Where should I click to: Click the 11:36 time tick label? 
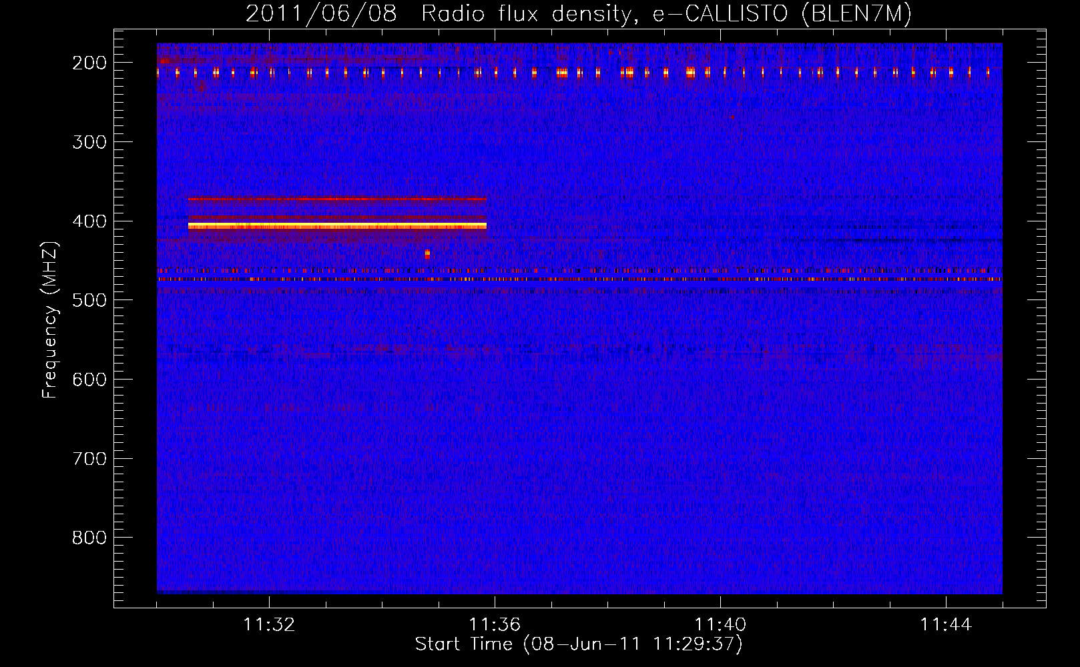[495, 625]
